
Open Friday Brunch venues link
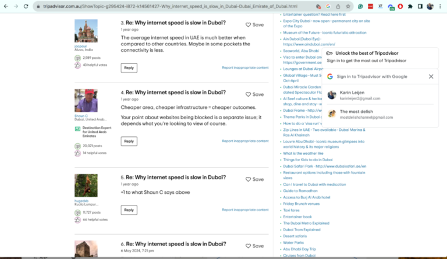coord(301,204)
